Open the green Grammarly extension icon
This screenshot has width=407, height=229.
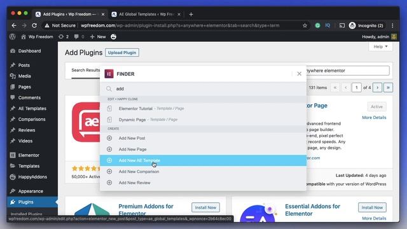point(317,25)
